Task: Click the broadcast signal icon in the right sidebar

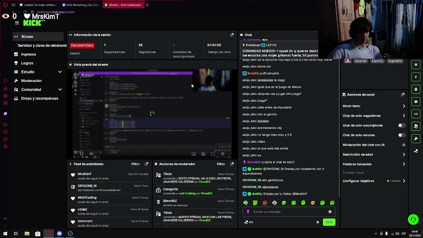Action: click(x=416, y=114)
